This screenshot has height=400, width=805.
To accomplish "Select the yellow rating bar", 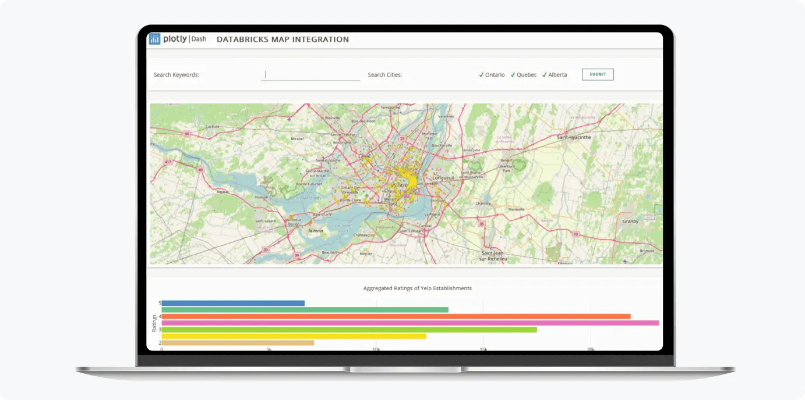I will (294, 336).
